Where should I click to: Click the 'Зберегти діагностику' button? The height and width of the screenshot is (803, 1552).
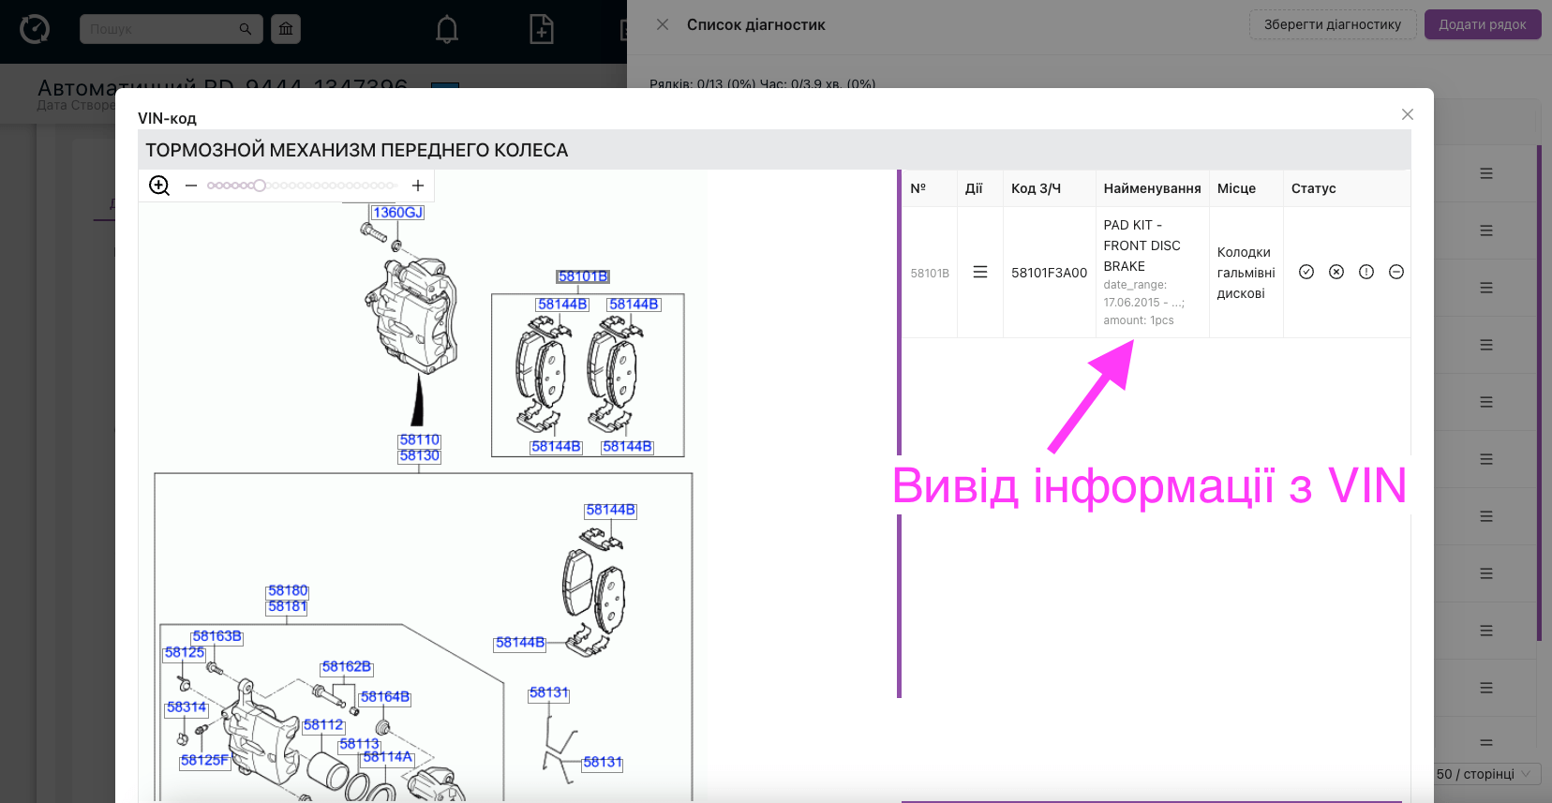pyautogui.click(x=1332, y=24)
